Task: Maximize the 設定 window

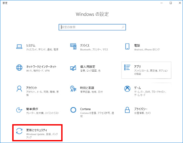Action: 171,3
